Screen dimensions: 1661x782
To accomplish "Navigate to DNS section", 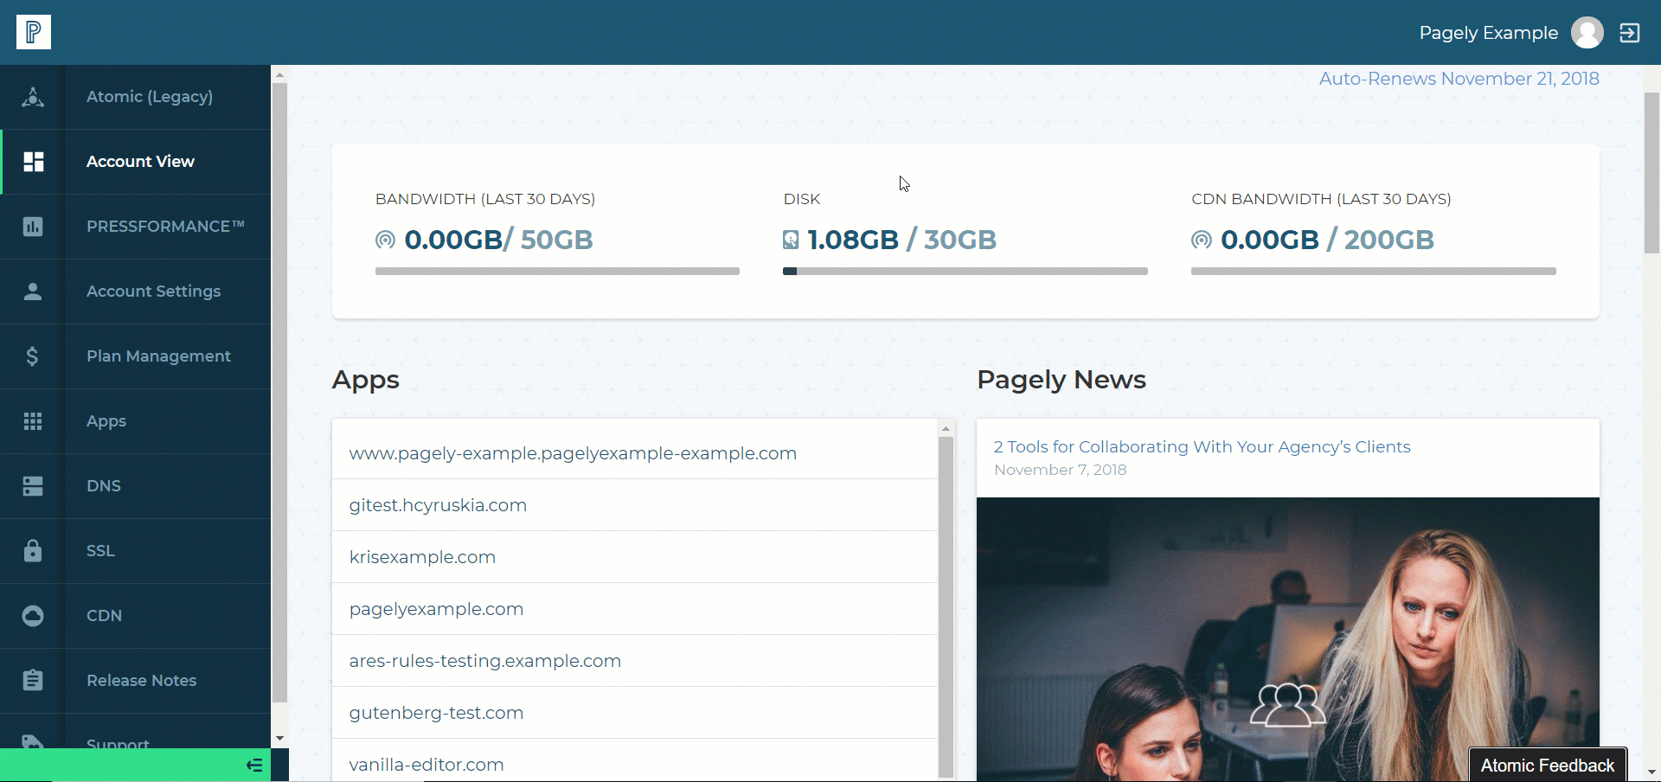I will 104,486.
